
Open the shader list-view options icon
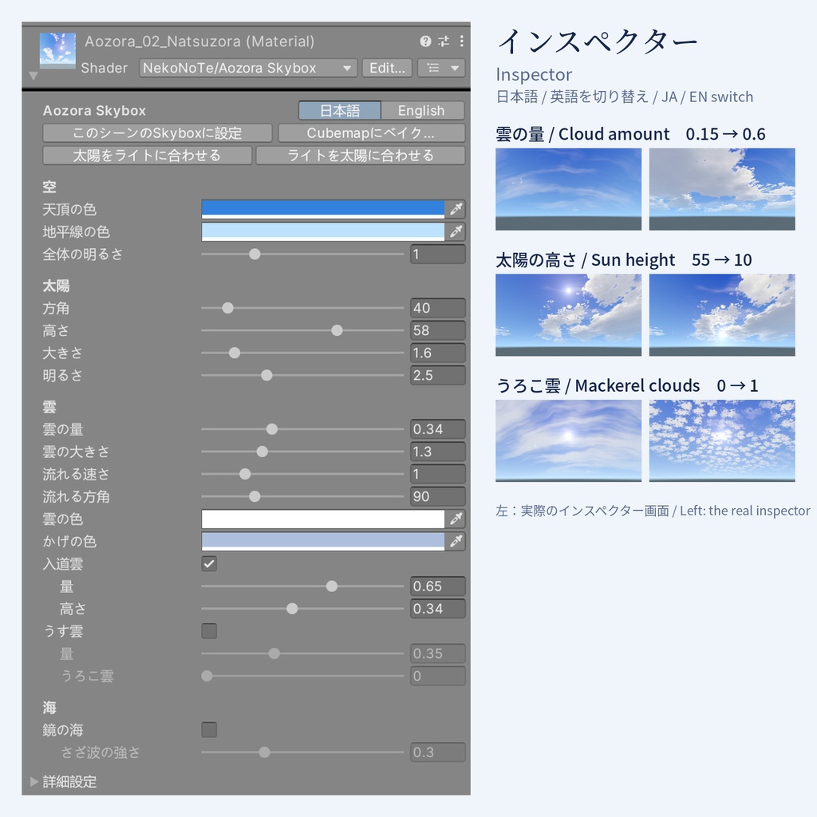tap(433, 68)
